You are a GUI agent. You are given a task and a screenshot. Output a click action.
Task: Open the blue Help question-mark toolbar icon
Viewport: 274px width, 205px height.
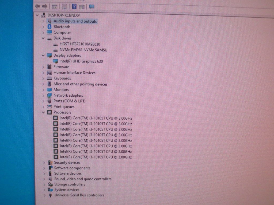click(74, 7)
